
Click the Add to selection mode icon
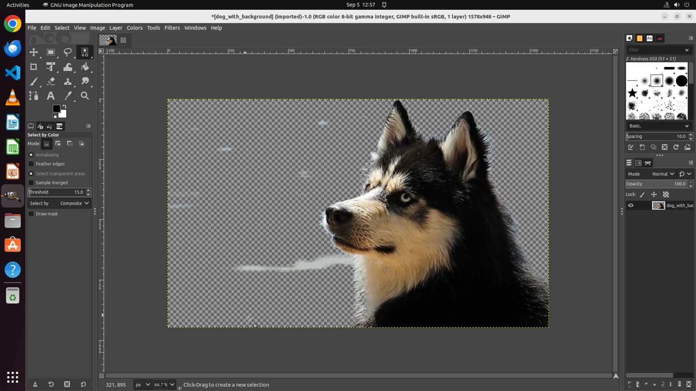coord(58,144)
